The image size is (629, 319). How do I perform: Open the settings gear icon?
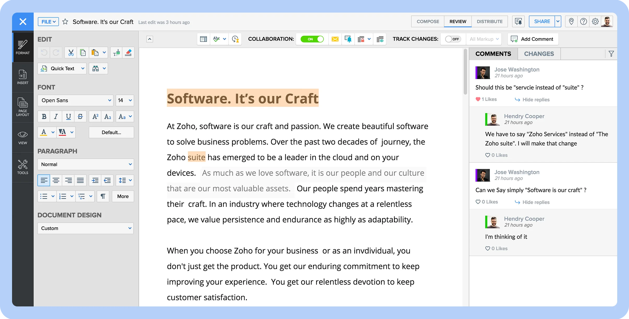595,21
